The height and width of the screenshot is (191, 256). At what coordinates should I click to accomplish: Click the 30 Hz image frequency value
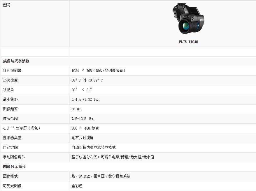[x=76, y=109]
